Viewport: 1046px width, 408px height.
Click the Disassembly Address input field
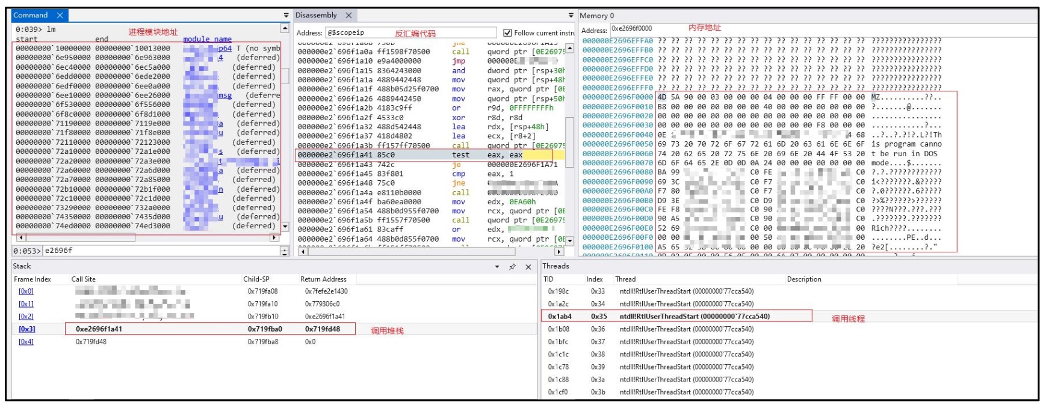pyautogui.click(x=412, y=32)
